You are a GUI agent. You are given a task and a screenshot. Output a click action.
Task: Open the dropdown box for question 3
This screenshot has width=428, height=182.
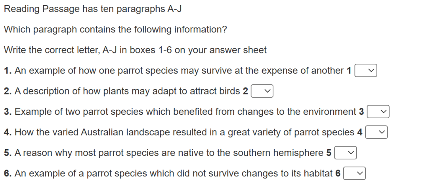coord(378,112)
